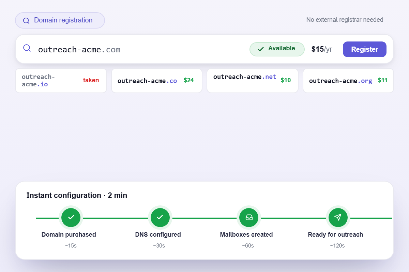Click the DNS configured checkmark step icon
Screen dimensions: 409x272
click(x=160, y=217)
